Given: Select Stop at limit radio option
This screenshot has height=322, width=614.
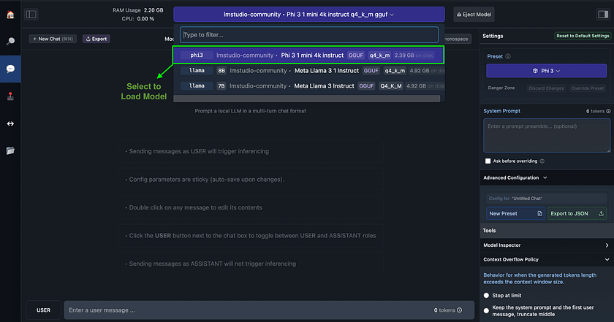Looking at the screenshot, I should coord(486,296).
